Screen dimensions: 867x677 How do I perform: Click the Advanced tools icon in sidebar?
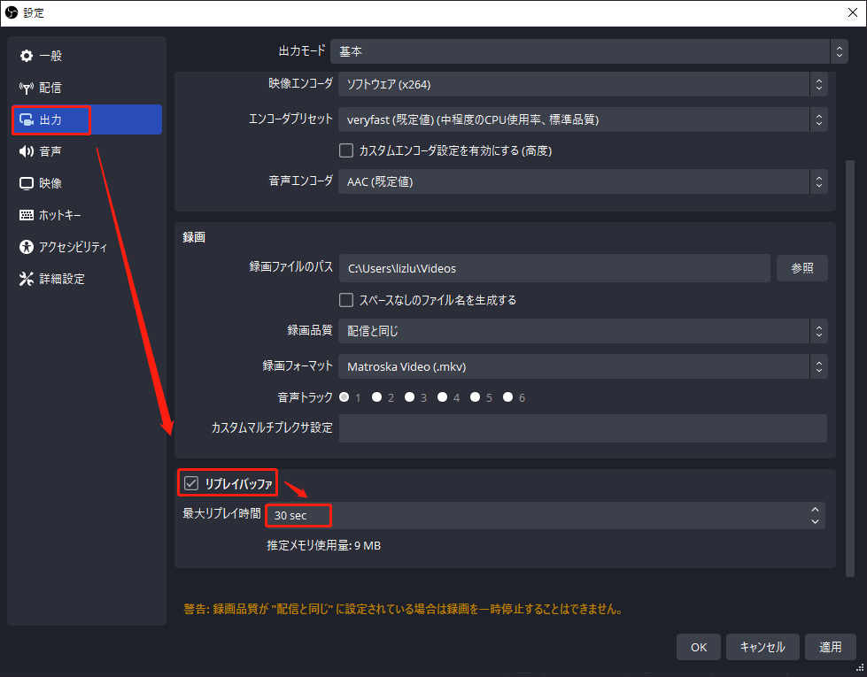(x=26, y=279)
